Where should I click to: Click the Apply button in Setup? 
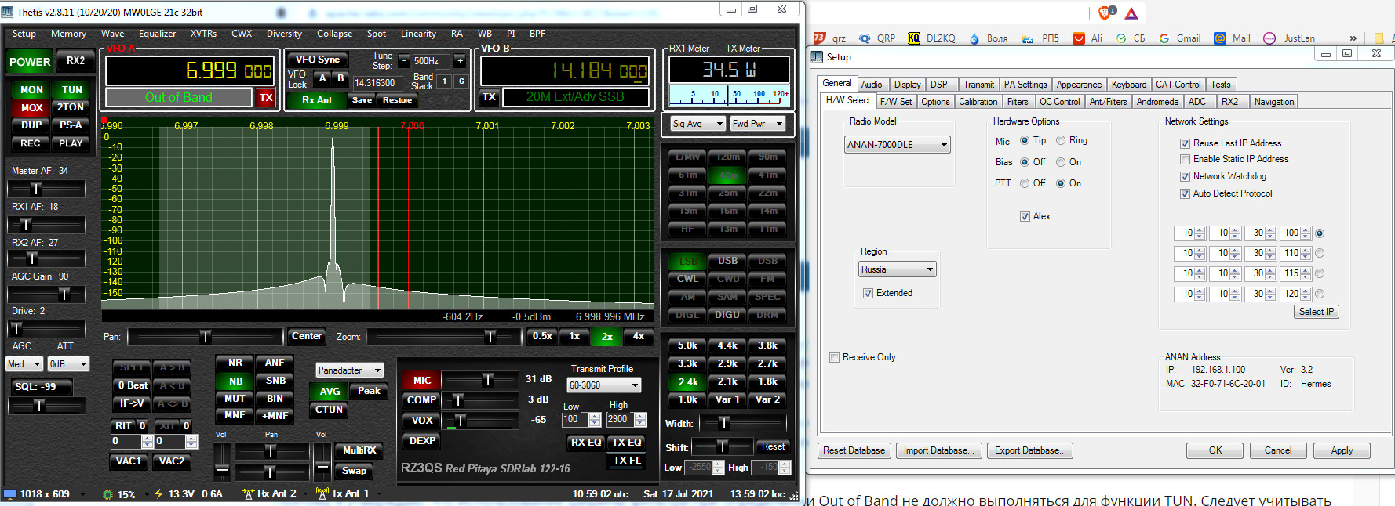(1342, 450)
